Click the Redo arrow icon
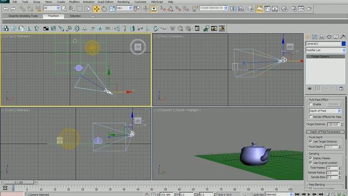348x196 pixels. (13, 9)
